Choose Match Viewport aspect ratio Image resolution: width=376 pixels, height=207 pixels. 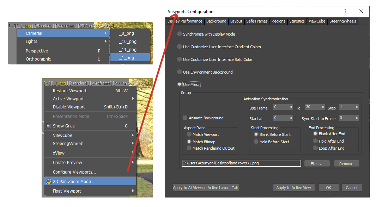(x=189, y=134)
